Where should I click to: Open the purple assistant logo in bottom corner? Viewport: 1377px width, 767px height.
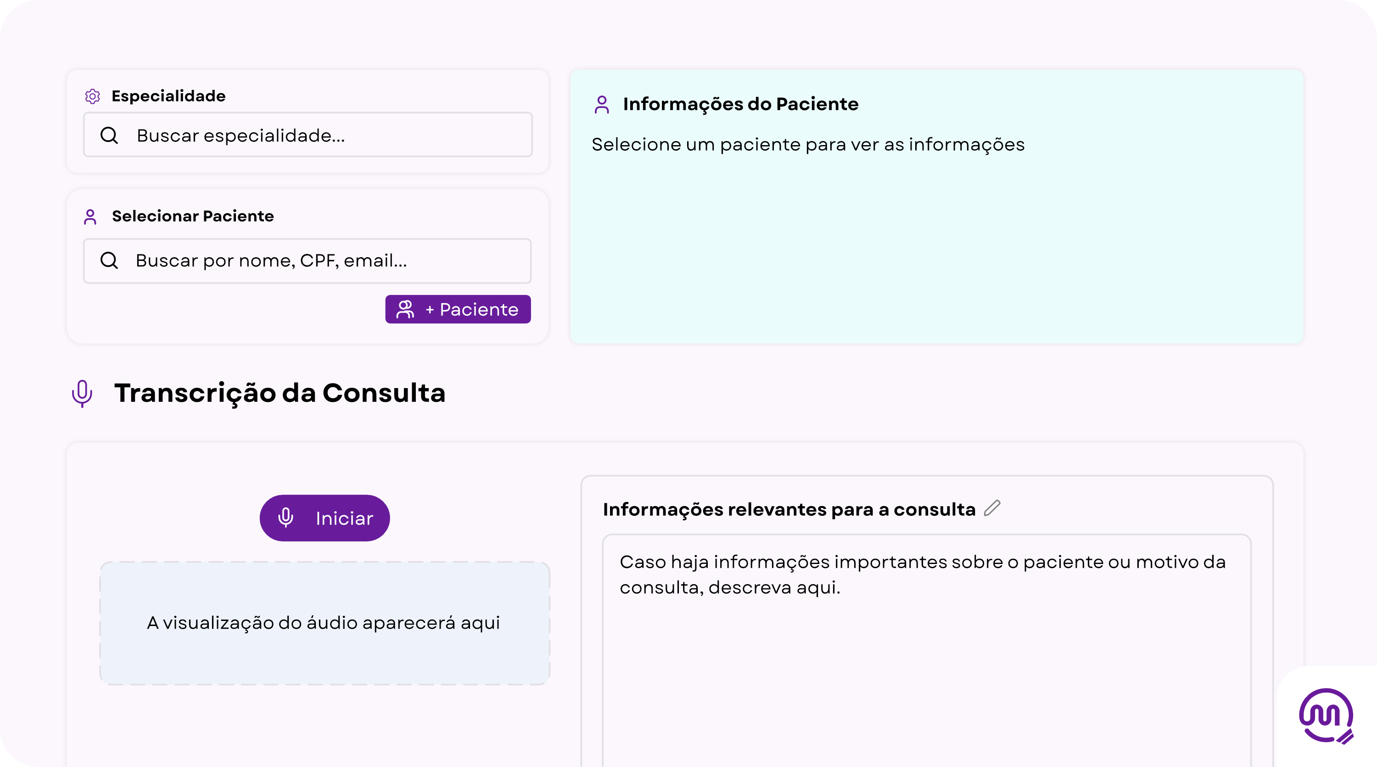(x=1326, y=716)
